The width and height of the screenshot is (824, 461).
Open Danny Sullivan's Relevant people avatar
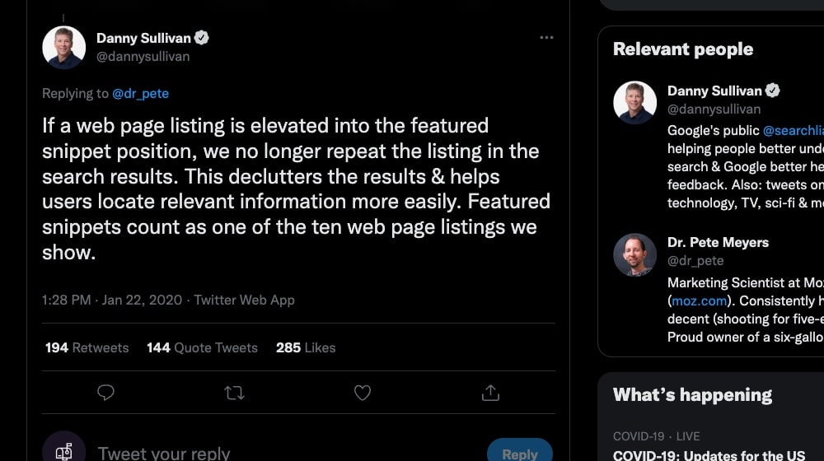tap(635, 103)
